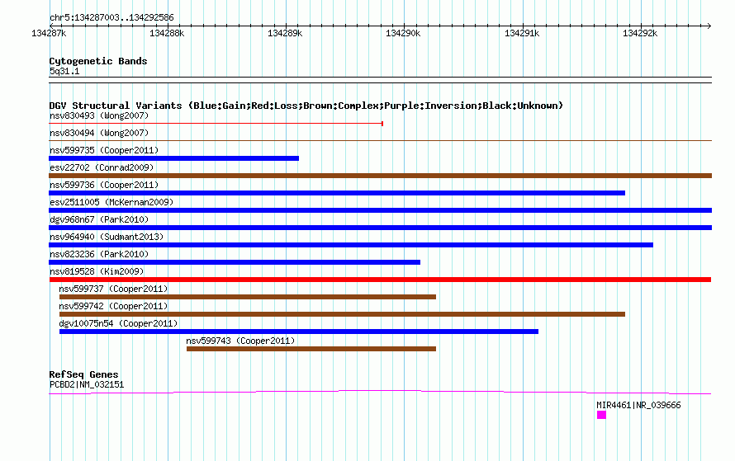Open the esv2511005 (McKernan2009) blue bar
The height and width of the screenshot is (461, 735).
click(x=380, y=210)
